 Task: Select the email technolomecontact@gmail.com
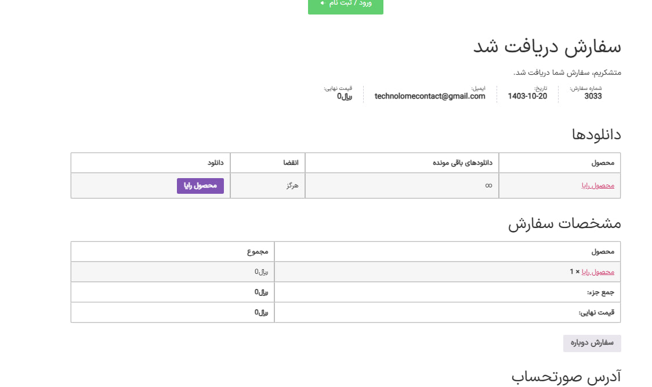pyautogui.click(x=429, y=96)
